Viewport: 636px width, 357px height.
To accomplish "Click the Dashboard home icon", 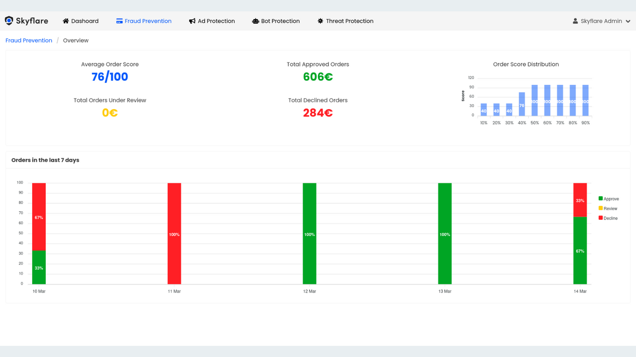I will (66, 21).
